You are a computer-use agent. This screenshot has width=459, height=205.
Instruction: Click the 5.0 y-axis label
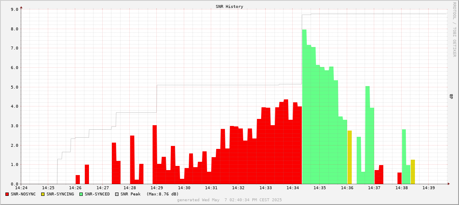pyautogui.click(x=15, y=87)
